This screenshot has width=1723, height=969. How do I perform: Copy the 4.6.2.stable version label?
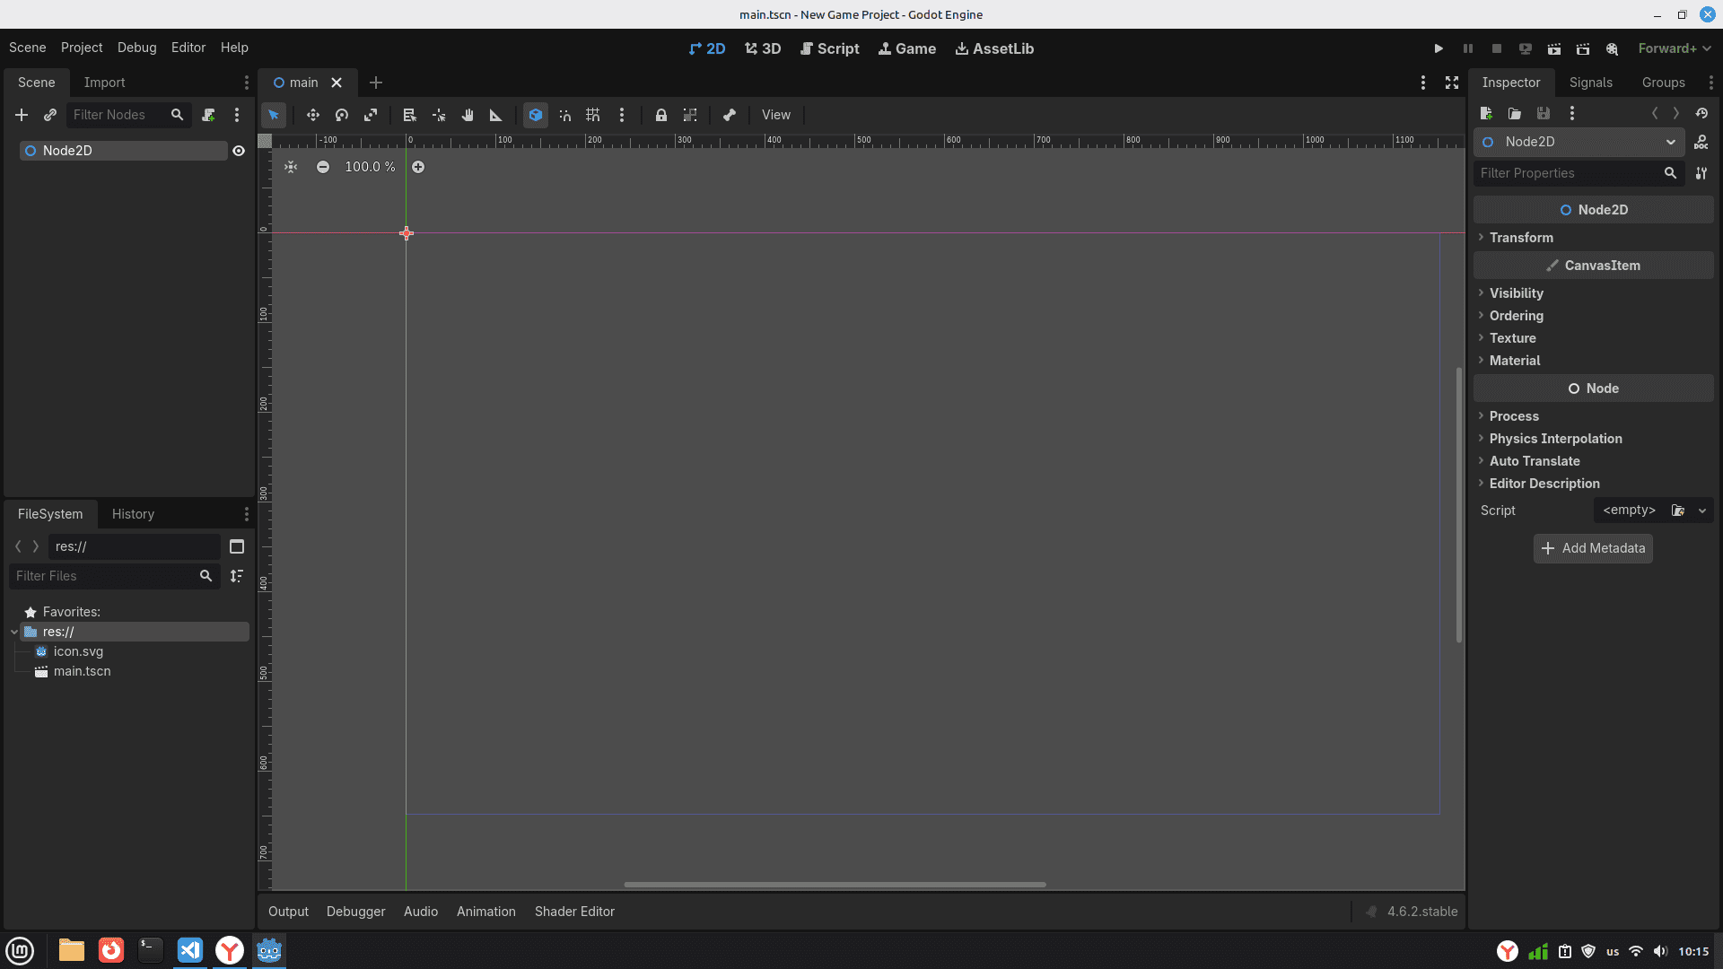click(1422, 912)
